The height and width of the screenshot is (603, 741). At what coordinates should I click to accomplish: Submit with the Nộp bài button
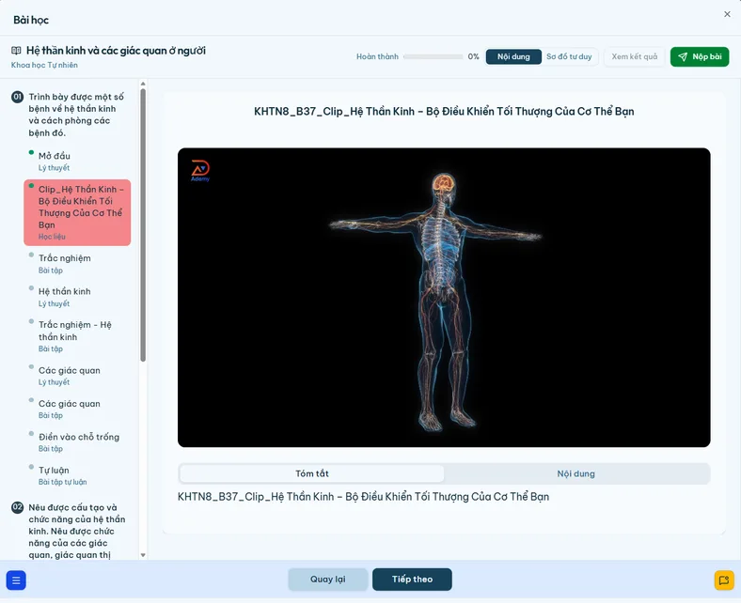700,56
